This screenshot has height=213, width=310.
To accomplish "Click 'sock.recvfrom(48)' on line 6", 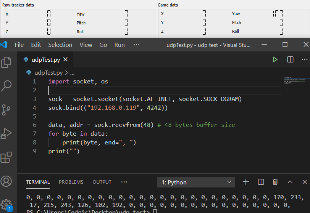I will [x=124, y=125].
